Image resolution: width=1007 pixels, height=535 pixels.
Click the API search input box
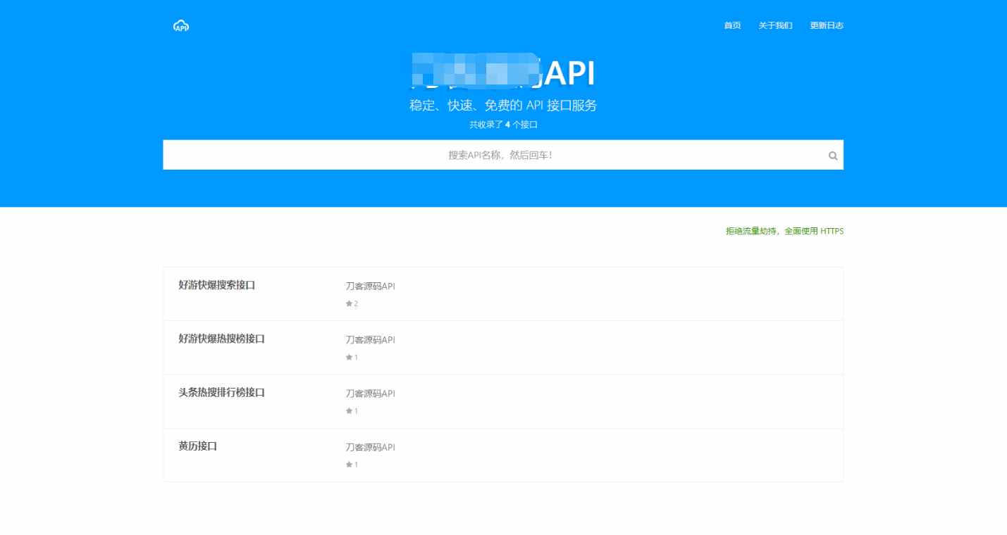coord(503,155)
